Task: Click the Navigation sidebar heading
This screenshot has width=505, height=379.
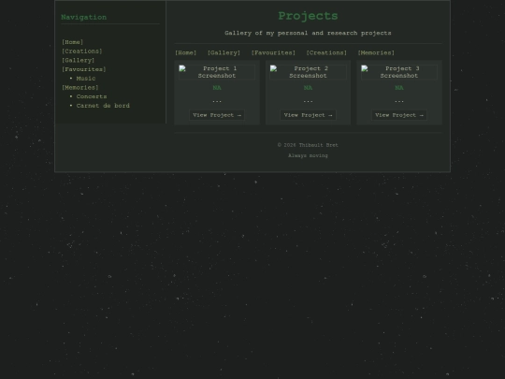Action: click(84, 17)
